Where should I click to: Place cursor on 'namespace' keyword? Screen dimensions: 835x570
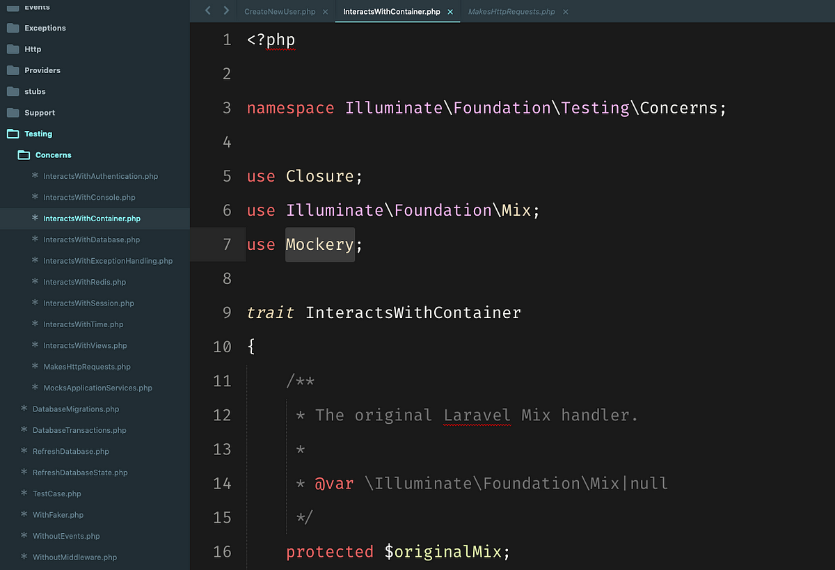pos(291,109)
